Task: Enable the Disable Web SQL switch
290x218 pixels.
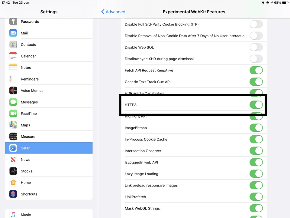Action: point(256,47)
